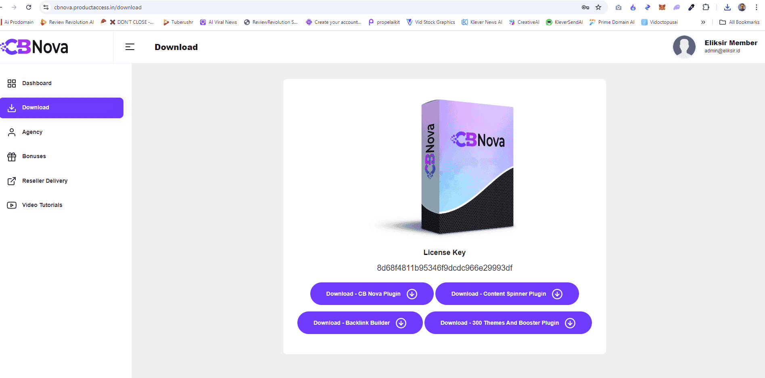Open Chrome three-dot menu
The image size is (765, 378).
coord(757,7)
